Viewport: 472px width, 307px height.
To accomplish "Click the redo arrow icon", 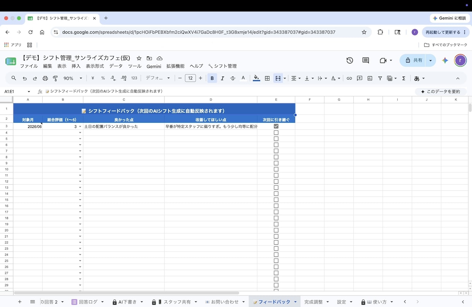I will [x=35, y=78].
